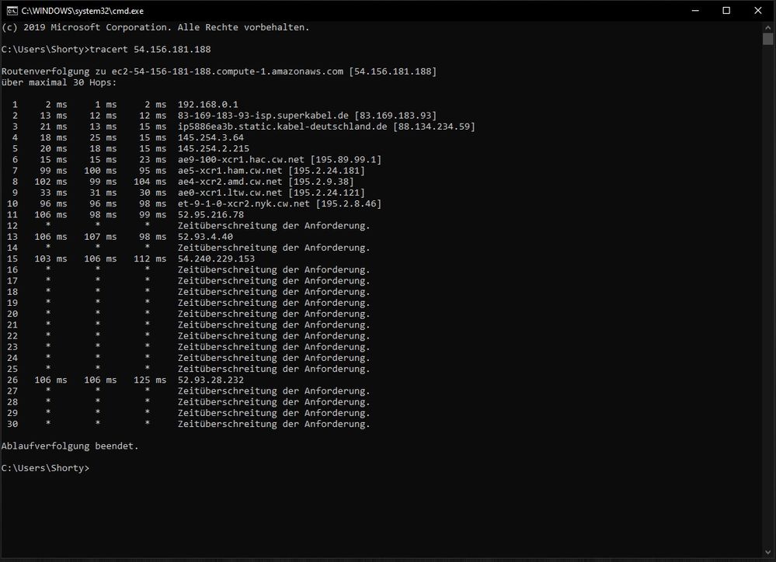The height and width of the screenshot is (562, 776).
Task: Click the ec2-54-156-181-188.compute-1.amazonaws.com hostname
Action: [227, 71]
